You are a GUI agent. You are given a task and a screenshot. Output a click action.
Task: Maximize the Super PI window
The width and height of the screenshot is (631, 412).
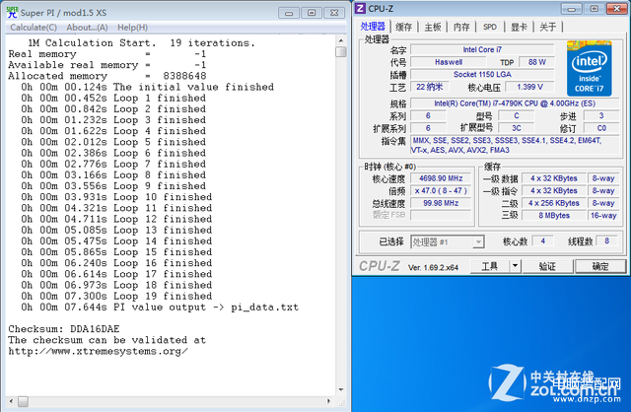click(x=312, y=13)
